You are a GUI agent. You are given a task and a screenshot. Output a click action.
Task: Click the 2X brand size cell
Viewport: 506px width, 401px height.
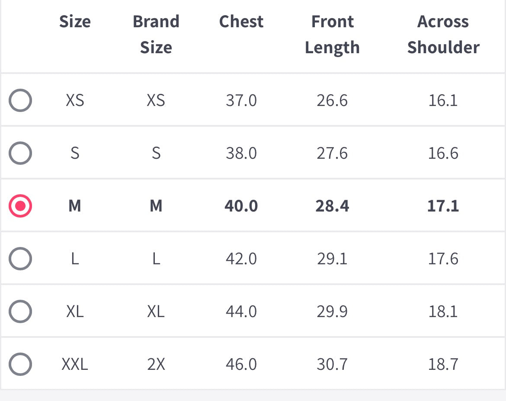[x=156, y=364]
